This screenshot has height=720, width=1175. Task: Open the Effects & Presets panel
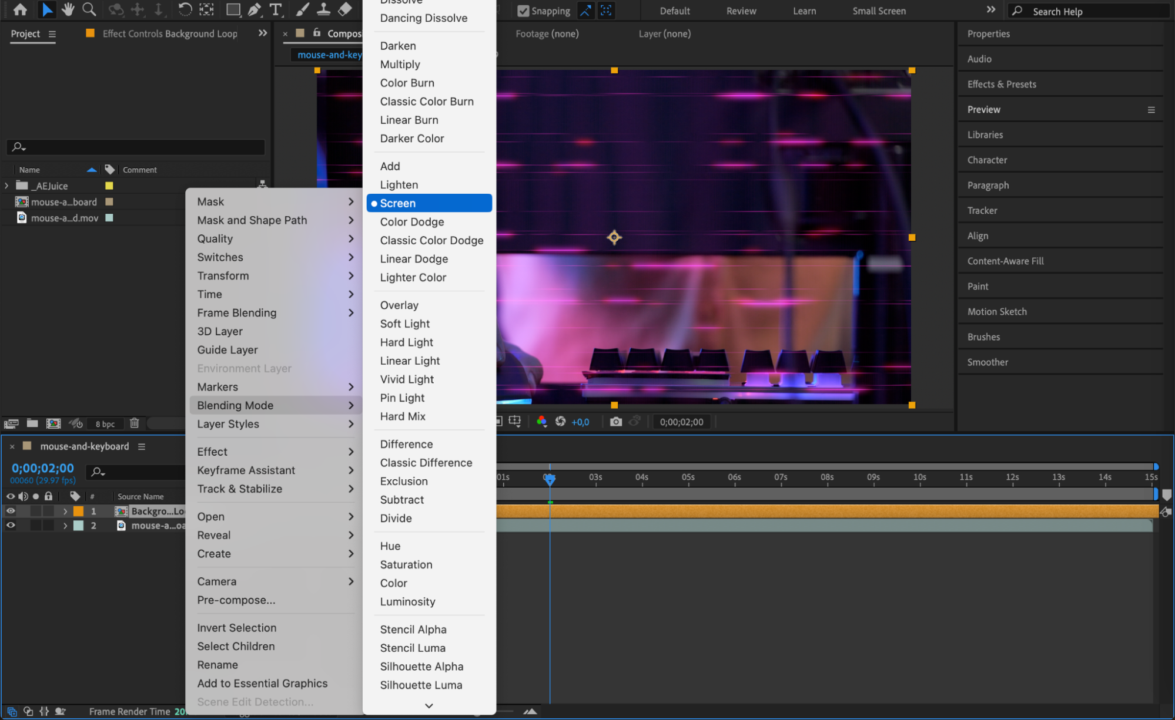coord(1002,84)
